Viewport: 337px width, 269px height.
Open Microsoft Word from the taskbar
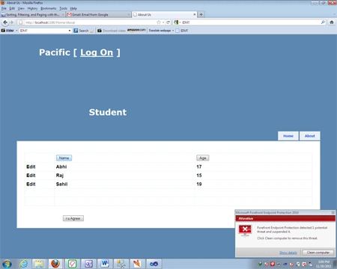tap(105, 264)
